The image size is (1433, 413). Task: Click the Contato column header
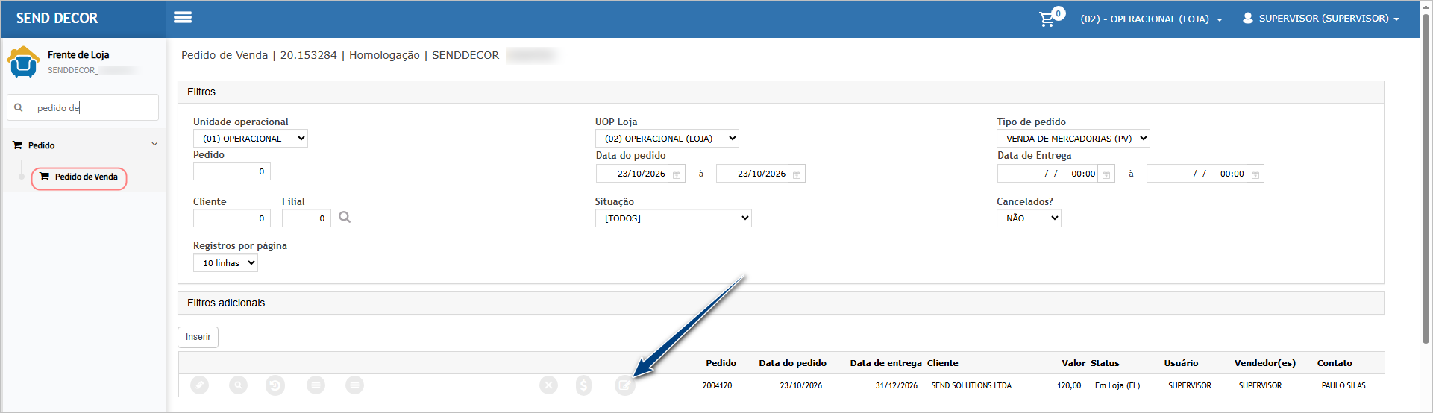coord(1335,363)
